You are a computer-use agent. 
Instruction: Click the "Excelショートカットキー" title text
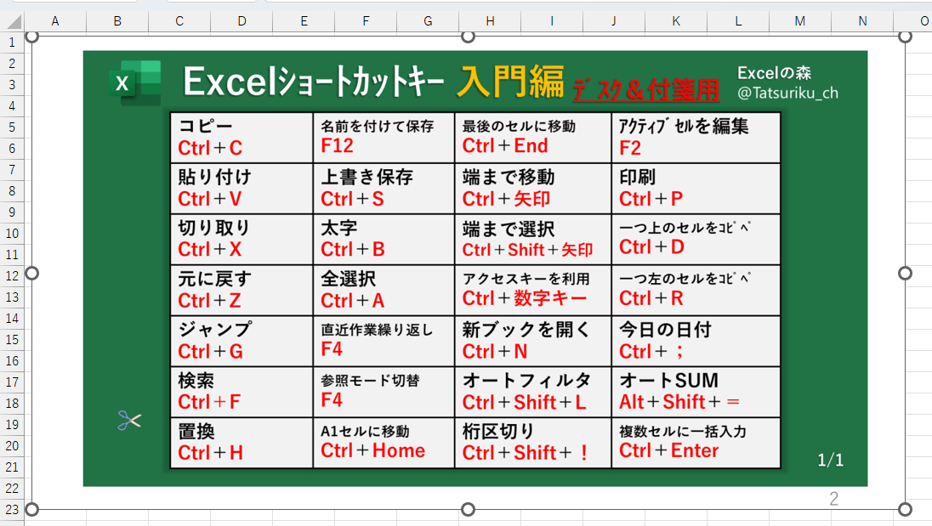(x=313, y=82)
